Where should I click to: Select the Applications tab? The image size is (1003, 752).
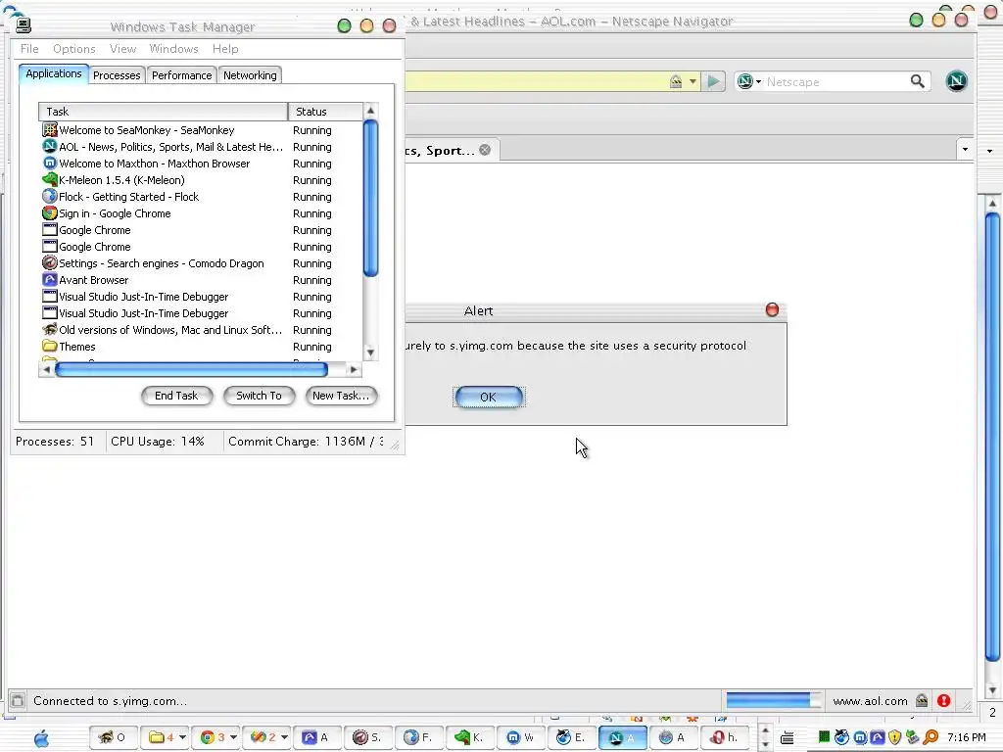click(x=54, y=73)
